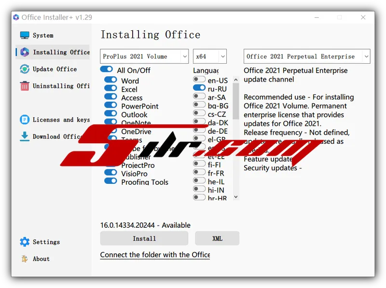Click the About icon in sidebar
386x288 pixels.
(x=25, y=259)
